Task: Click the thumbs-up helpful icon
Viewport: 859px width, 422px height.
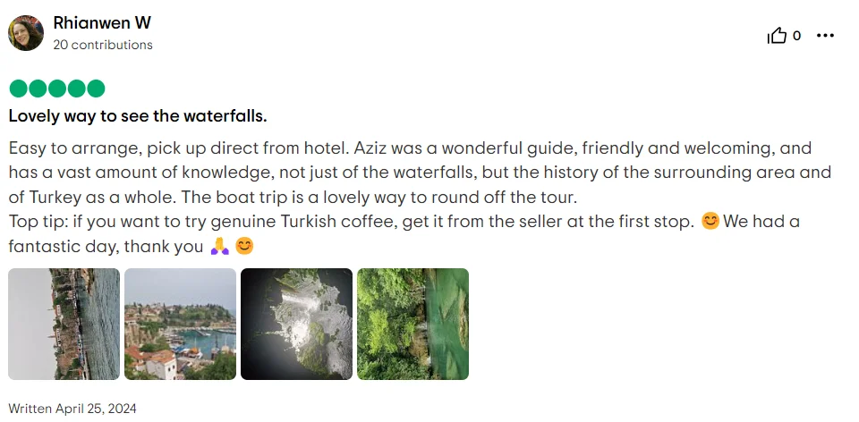Action: click(777, 36)
